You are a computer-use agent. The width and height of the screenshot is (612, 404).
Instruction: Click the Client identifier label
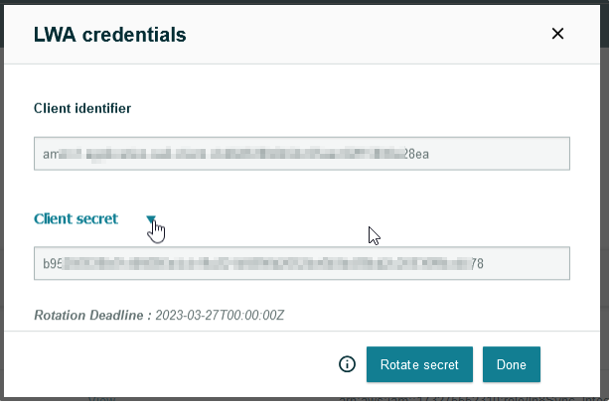pyautogui.click(x=82, y=107)
